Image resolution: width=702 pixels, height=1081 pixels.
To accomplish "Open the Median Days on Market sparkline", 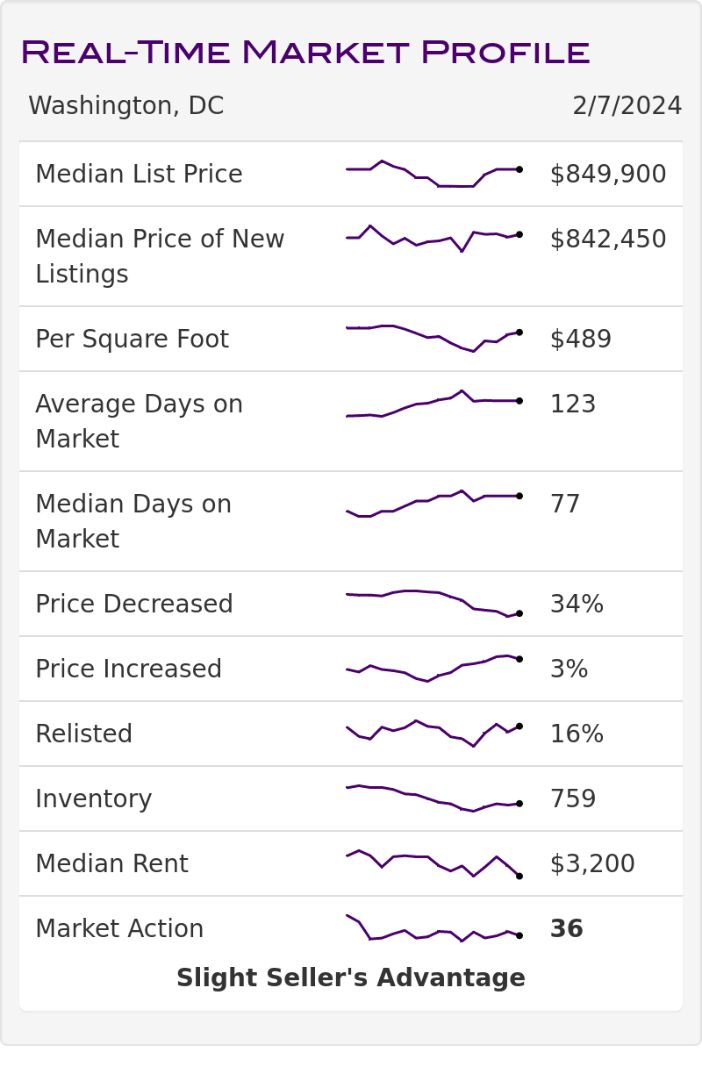I will click(x=433, y=504).
